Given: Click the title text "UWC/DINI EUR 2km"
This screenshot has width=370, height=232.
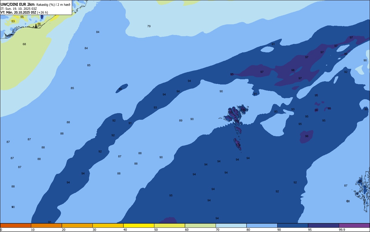Looking at the screenshot, I should tap(17, 4).
